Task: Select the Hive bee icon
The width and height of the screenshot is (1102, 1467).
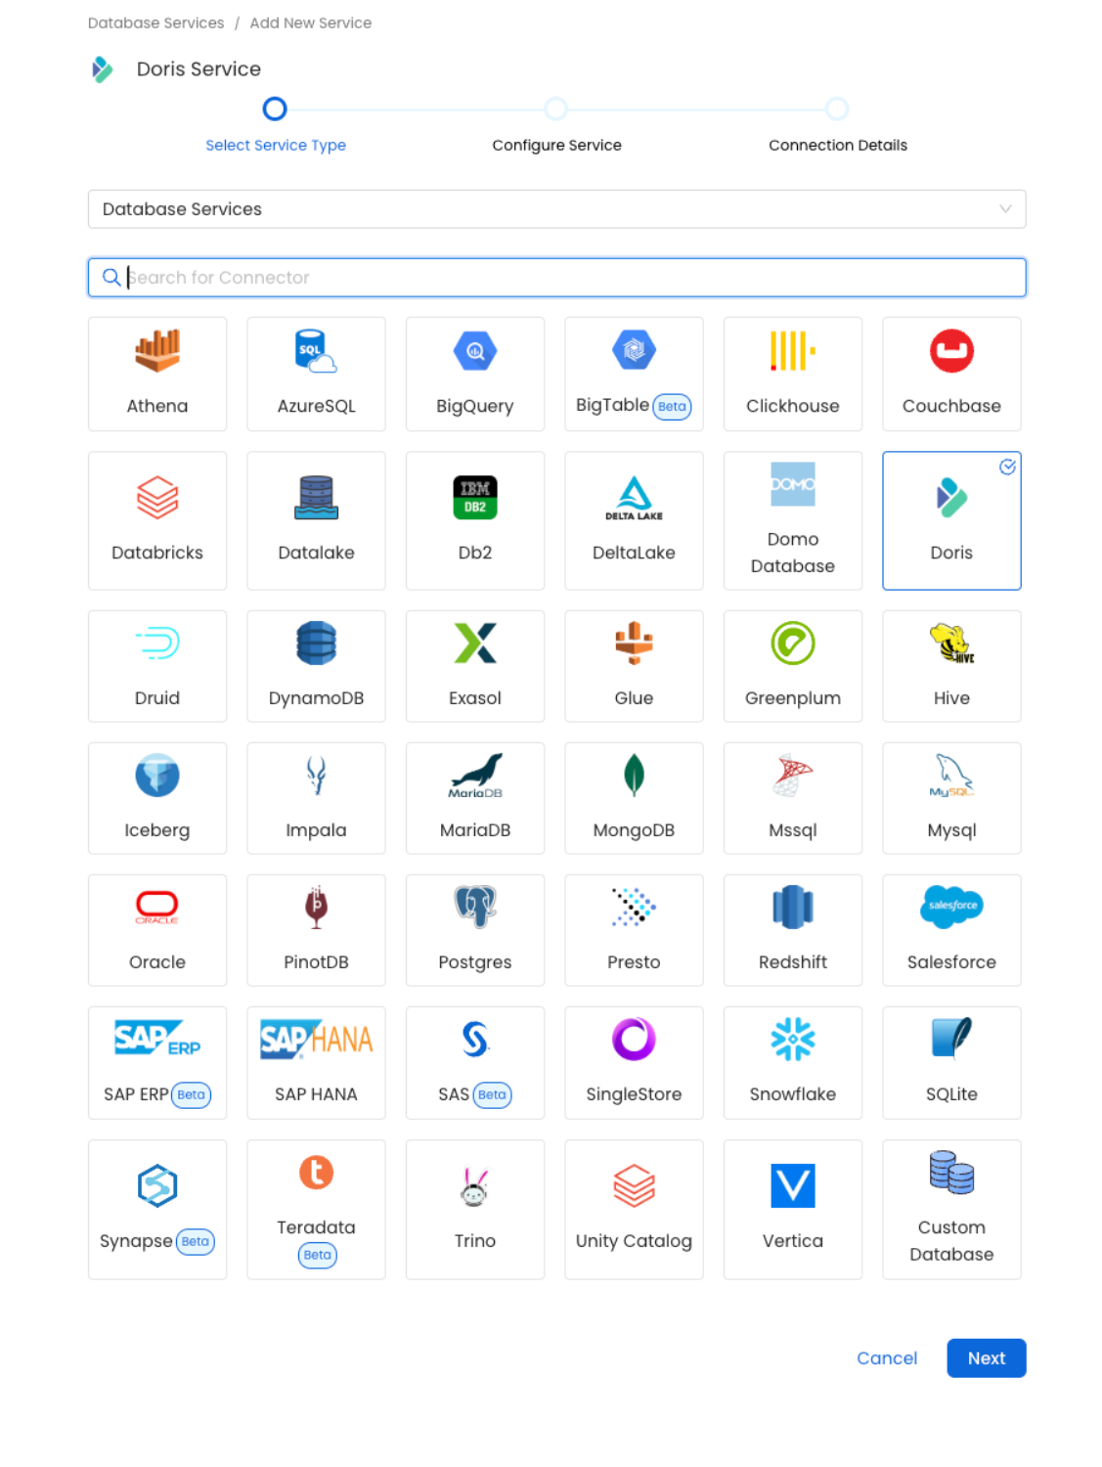Action: (x=951, y=643)
